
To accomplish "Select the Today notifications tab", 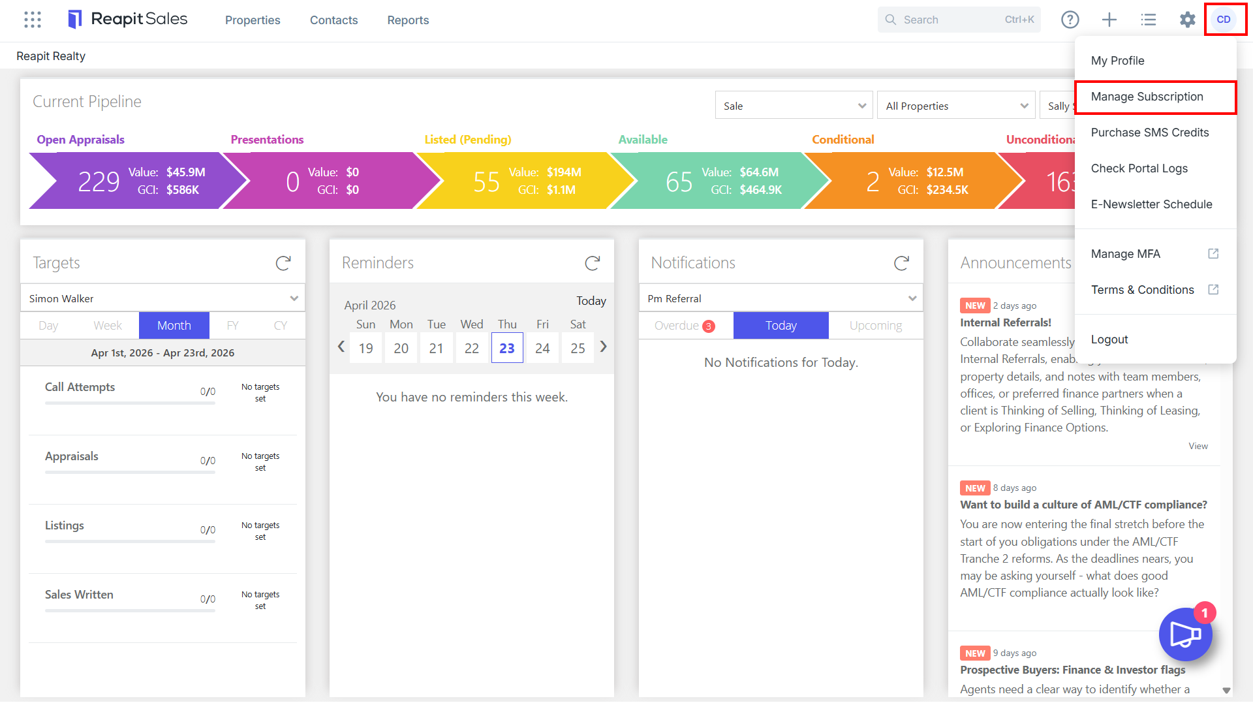I will 781,325.
